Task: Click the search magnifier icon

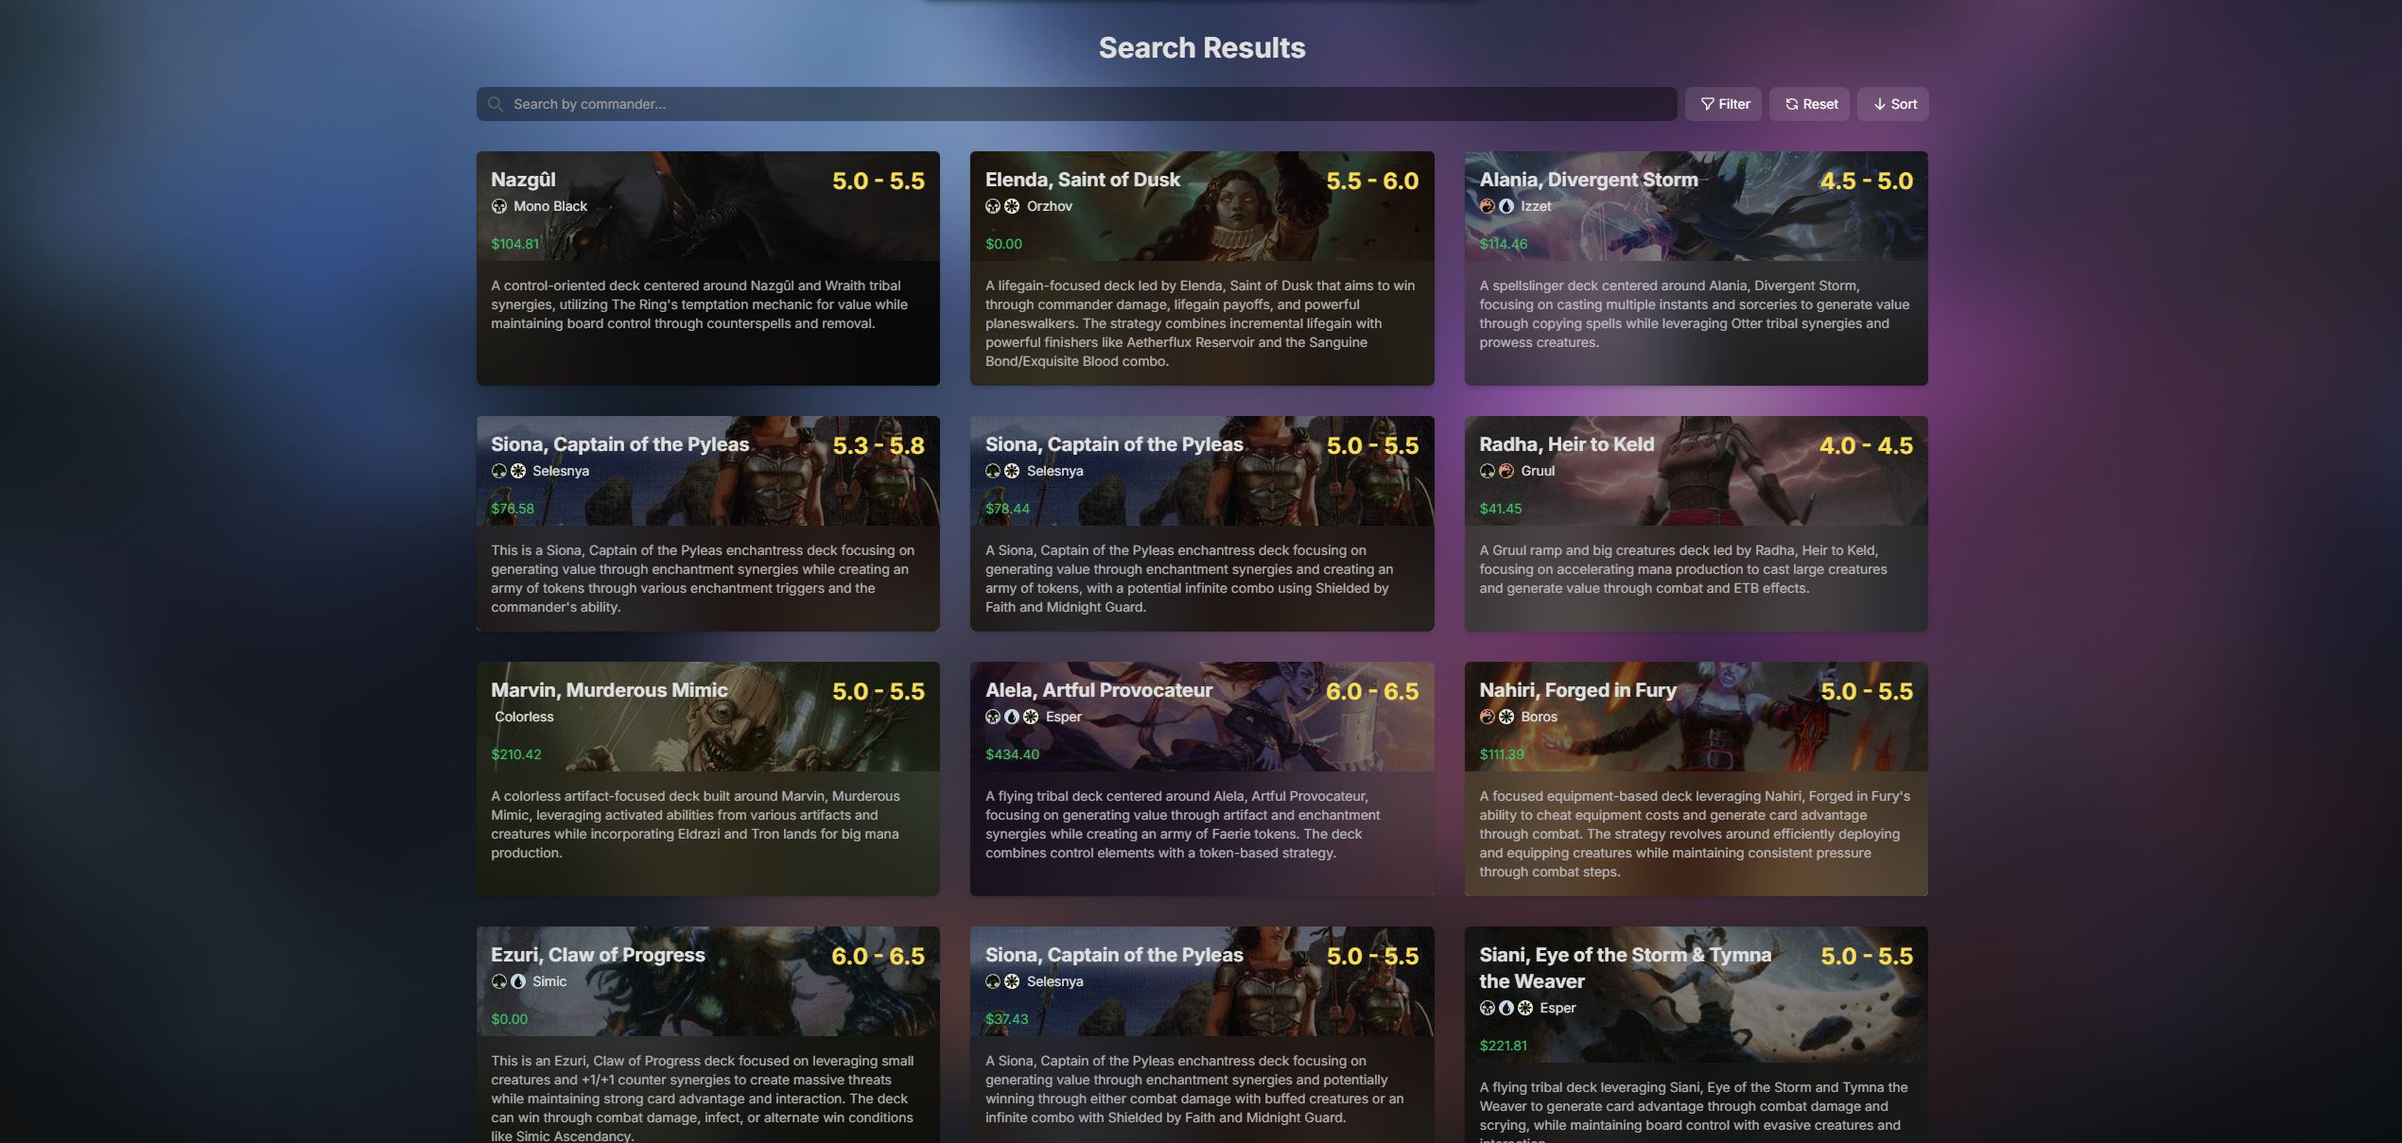Action: pos(495,104)
